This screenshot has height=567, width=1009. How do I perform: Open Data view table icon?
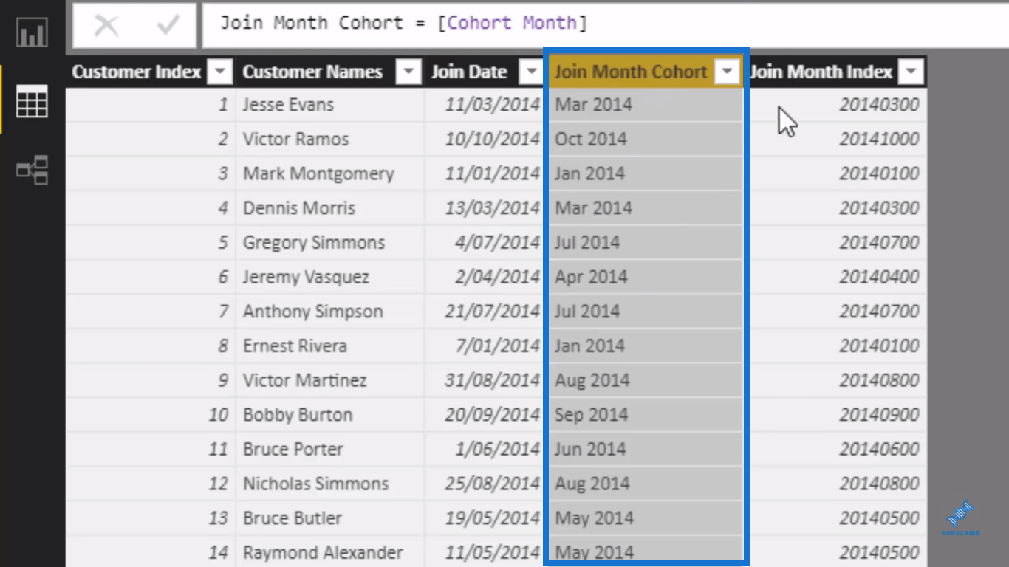(32, 101)
